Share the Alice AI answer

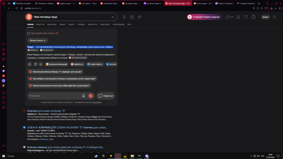pos(41,64)
